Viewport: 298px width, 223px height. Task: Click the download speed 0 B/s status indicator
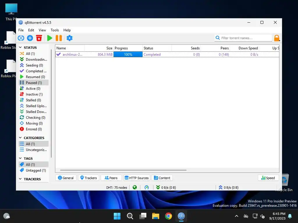pyautogui.click(x=166, y=188)
